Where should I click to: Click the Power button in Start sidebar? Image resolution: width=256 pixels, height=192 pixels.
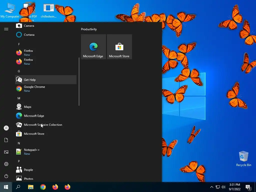click(6, 176)
